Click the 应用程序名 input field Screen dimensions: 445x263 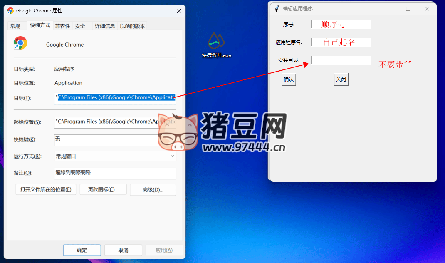(341, 42)
